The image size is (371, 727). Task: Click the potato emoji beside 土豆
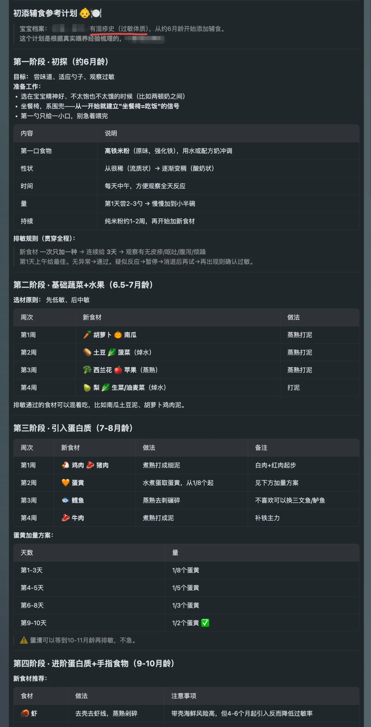(x=87, y=352)
